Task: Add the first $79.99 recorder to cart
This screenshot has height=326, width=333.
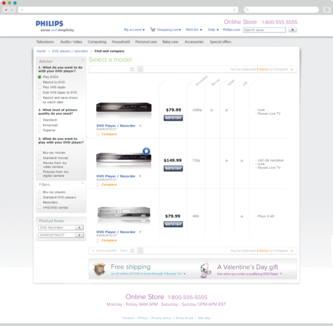Action: 173,118
